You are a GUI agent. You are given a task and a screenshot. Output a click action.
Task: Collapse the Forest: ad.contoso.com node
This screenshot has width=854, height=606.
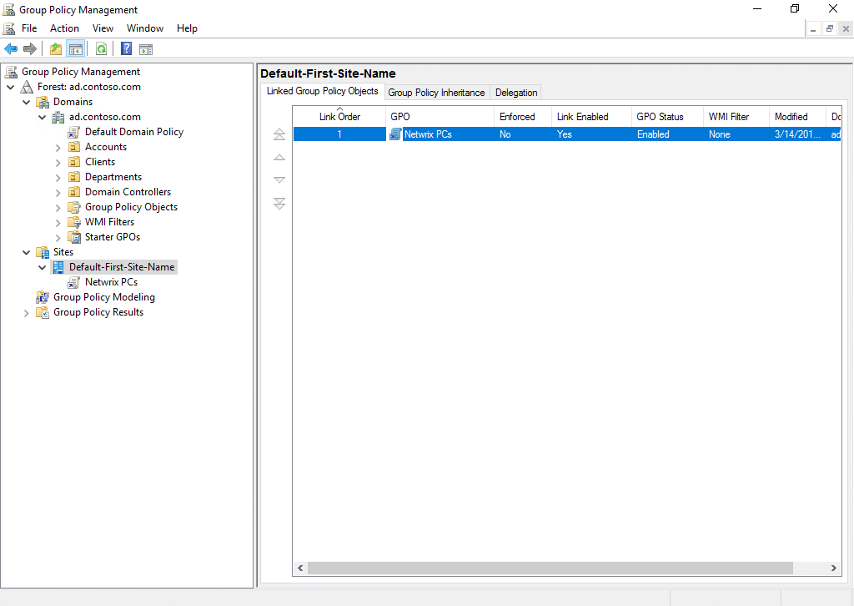pos(10,87)
